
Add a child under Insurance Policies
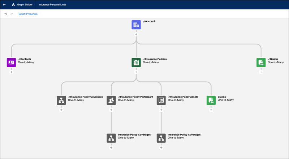tap(136, 72)
